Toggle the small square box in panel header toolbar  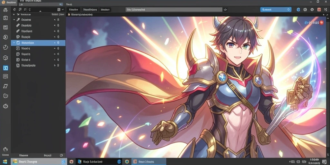(x=59, y=9)
